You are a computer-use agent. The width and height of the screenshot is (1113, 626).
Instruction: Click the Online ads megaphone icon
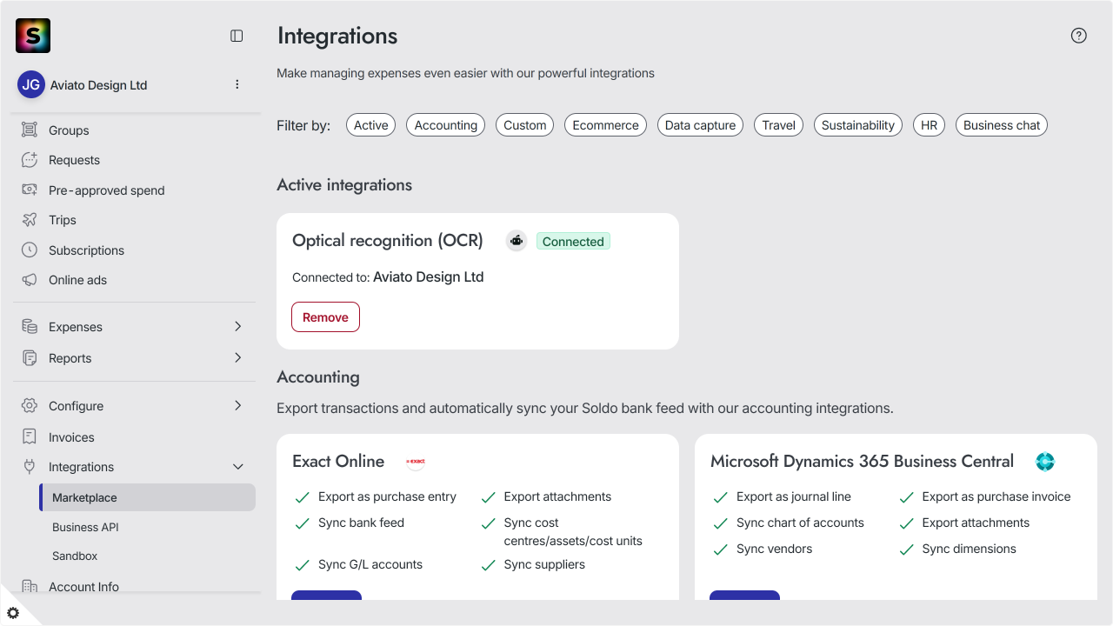[30, 280]
